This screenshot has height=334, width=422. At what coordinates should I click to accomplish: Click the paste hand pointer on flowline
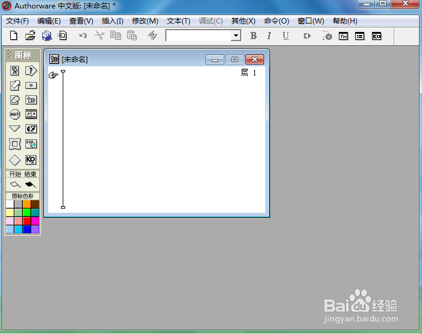point(53,75)
